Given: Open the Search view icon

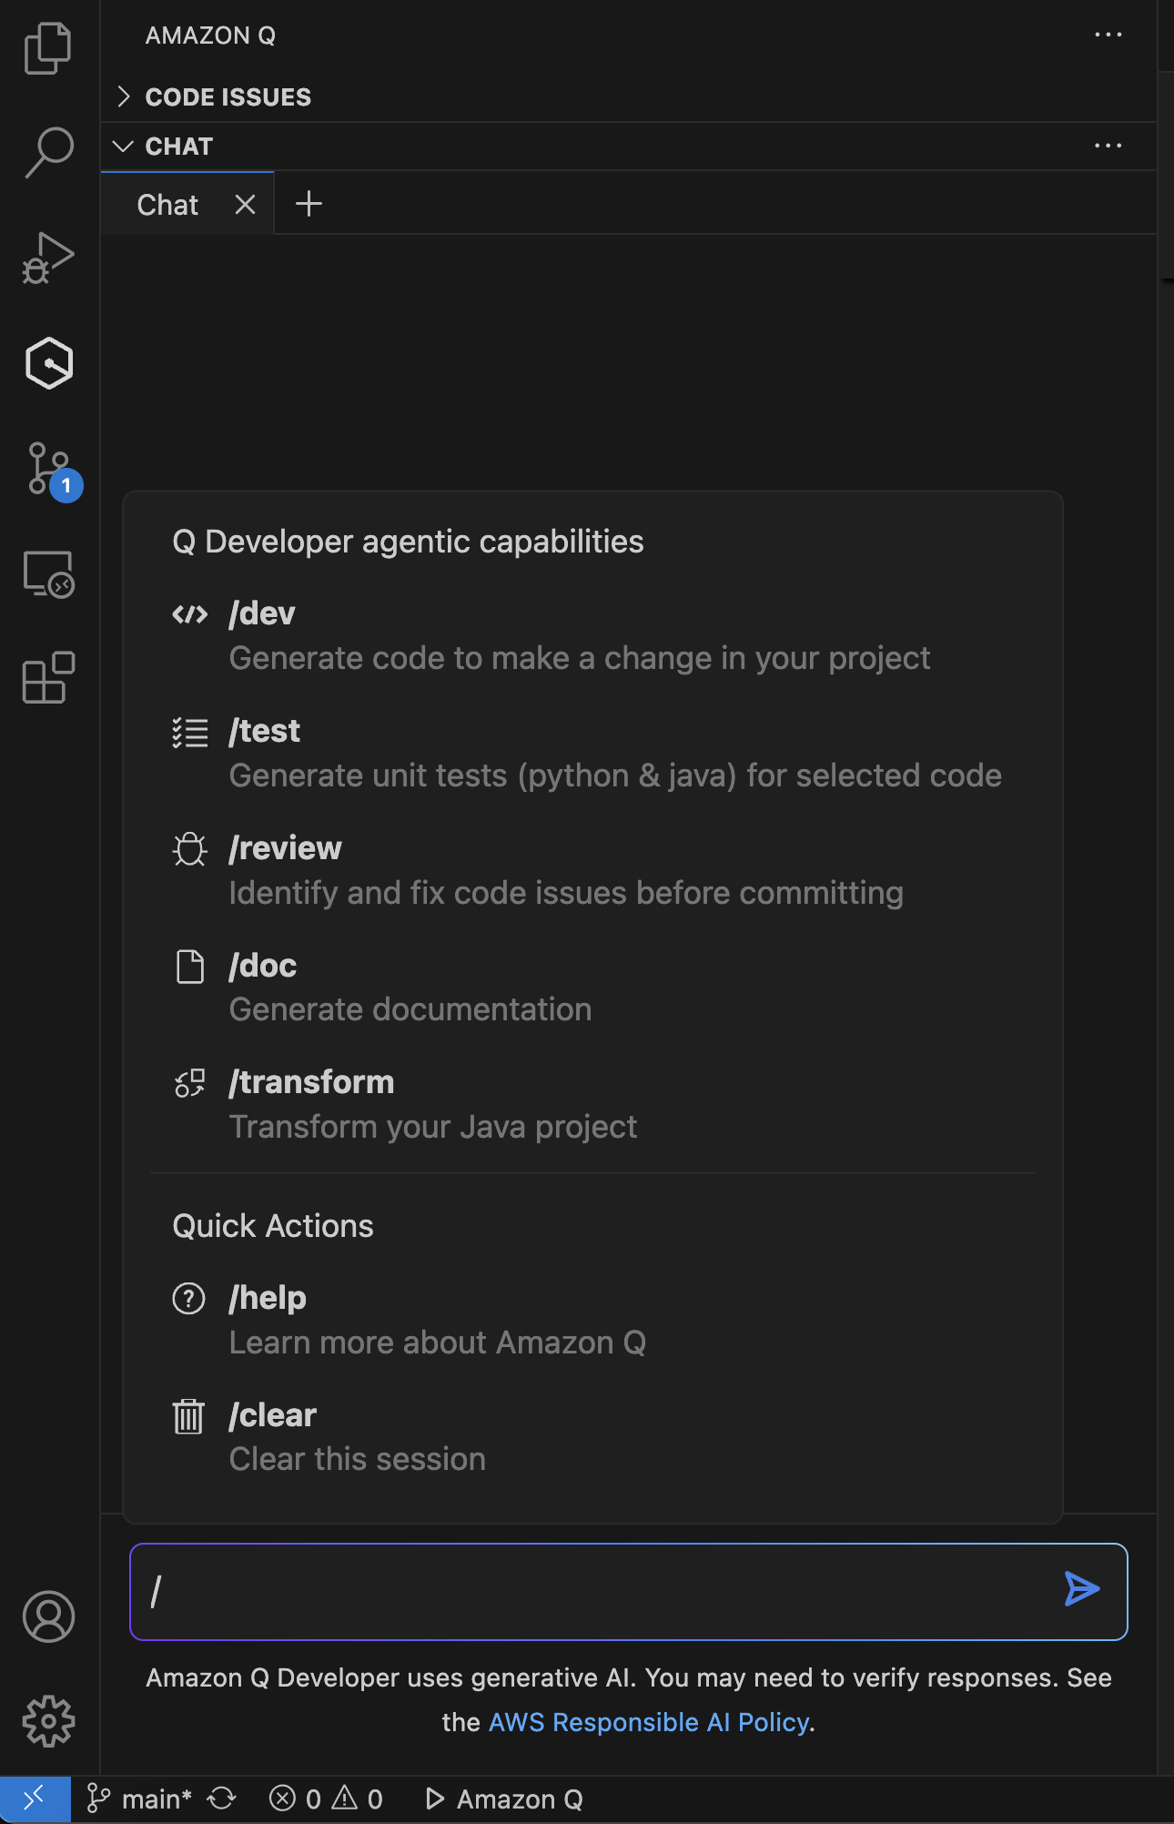Looking at the screenshot, I should click(48, 152).
